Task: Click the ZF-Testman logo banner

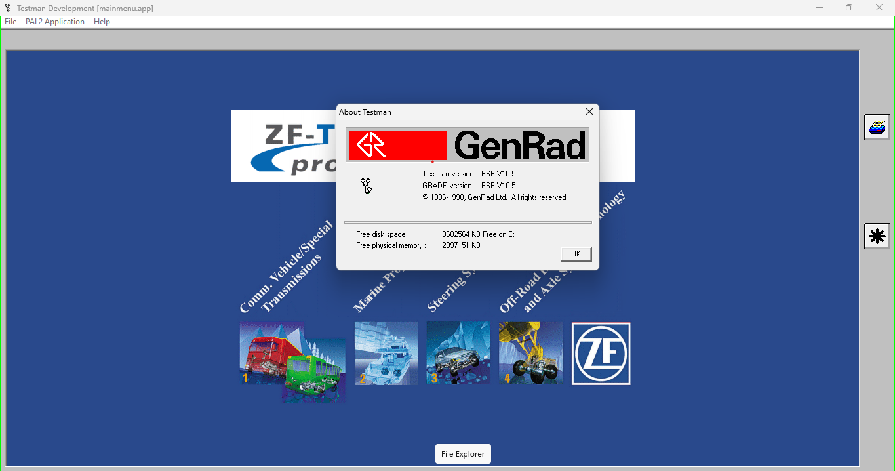Action: click(283, 146)
